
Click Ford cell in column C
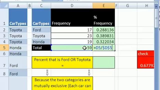[x=41, y=30]
